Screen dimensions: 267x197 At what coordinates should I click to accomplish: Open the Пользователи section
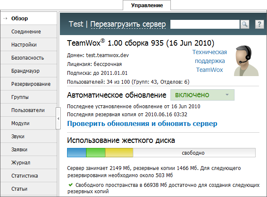coord(29,110)
